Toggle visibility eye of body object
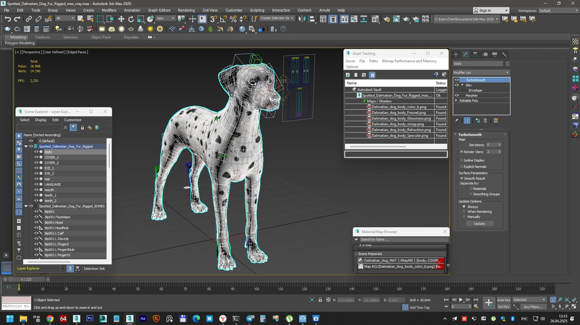The width and height of the screenshot is (580, 325). point(36,152)
